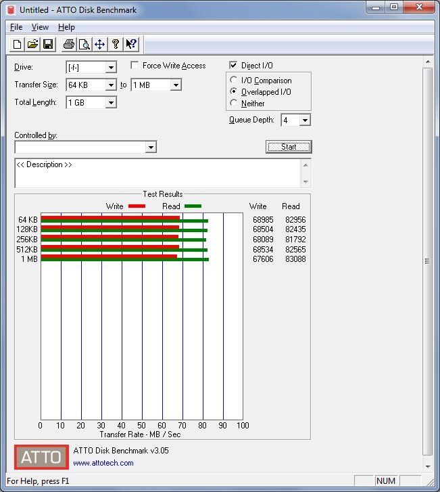Click the 128KB read value 82435
440x492 pixels.
click(x=295, y=229)
